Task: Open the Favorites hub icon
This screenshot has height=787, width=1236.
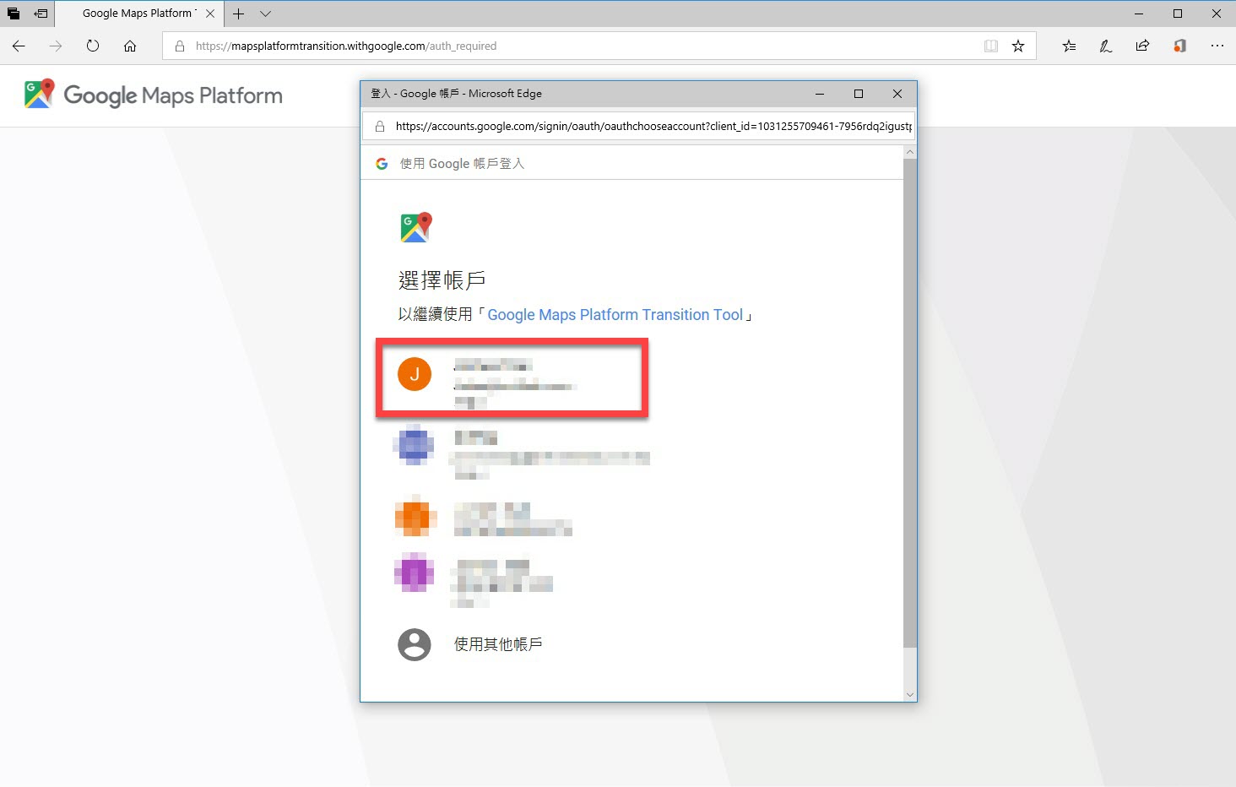Action: [1069, 46]
